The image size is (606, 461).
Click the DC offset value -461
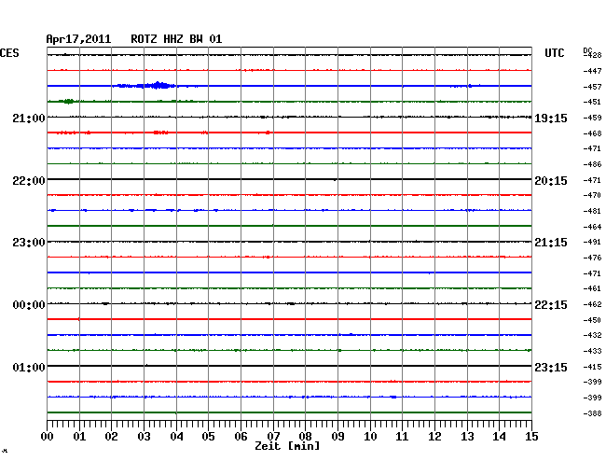click(x=592, y=288)
